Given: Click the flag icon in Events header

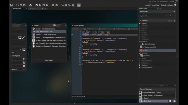Looking at the screenshot, I should coord(55,25).
